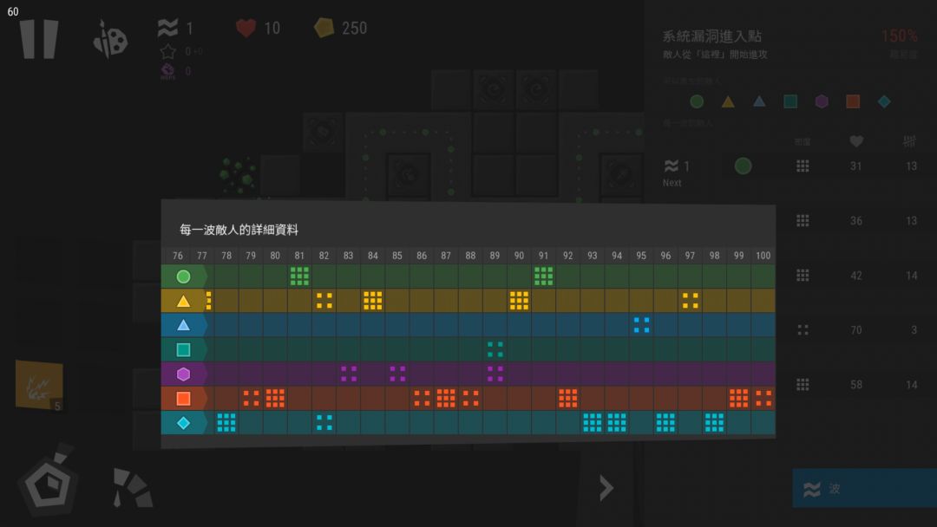Open the paint palette icon
The image size is (937, 527).
[x=110, y=39]
